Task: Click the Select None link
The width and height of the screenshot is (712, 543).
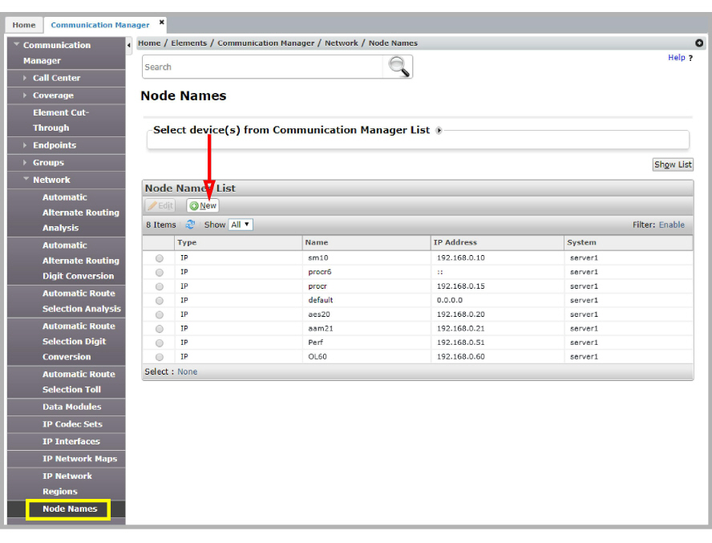Action: coord(187,371)
